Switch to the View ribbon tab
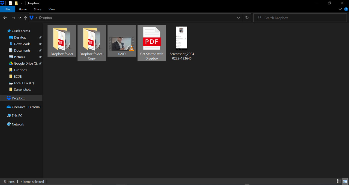Image resolution: width=349 pixels, height=185 pixels. click(x=52, y=9)
